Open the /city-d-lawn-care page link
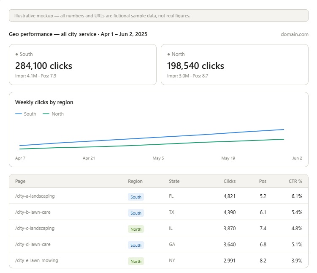Viewport: 317px width, 273px height. point(33,244)
